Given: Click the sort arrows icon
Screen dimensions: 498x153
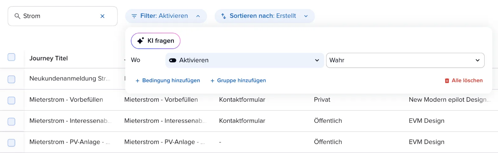Looking at the screenshot, I should click(224, 16).
